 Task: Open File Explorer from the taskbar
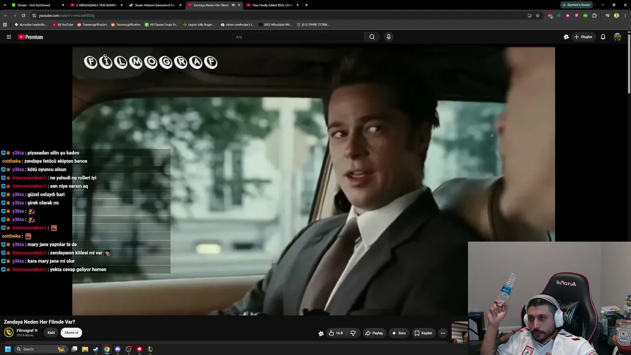(x=85, y=349)
